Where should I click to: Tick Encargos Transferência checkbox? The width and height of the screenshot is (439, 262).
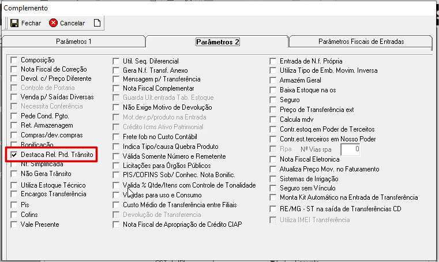point(14,194)
